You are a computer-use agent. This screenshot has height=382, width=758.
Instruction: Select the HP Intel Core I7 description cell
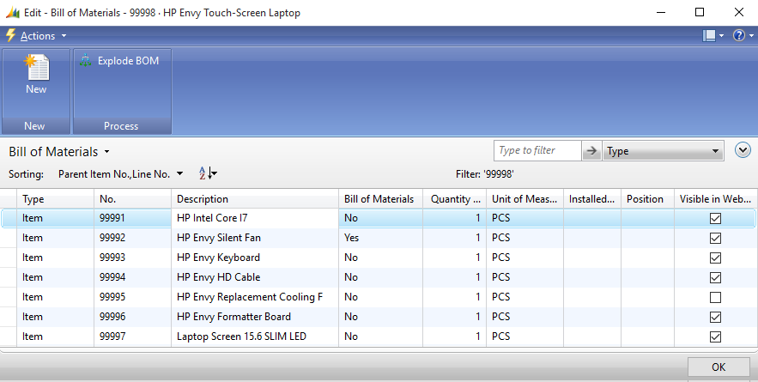(255, 218)
